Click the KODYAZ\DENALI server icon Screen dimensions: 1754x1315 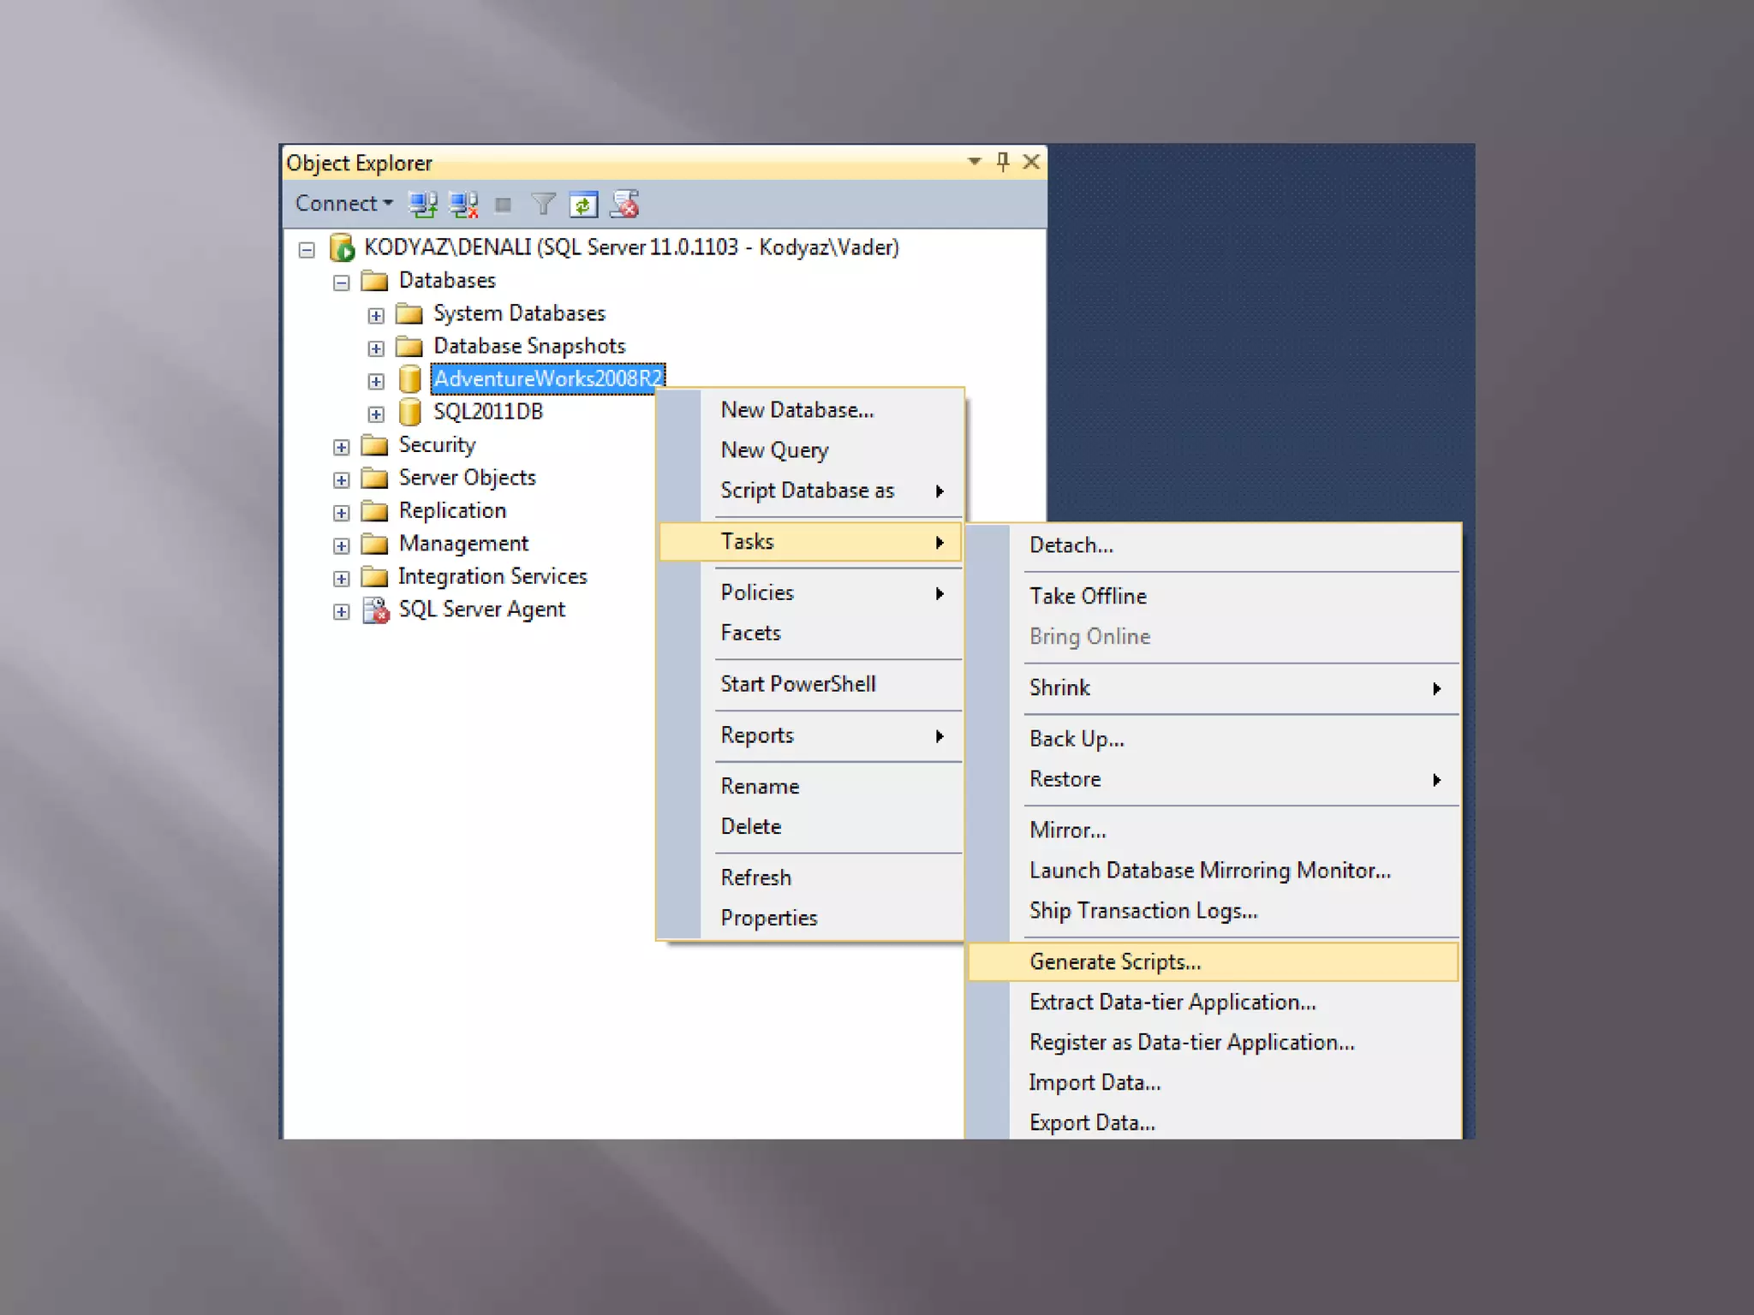click(342, 248)
